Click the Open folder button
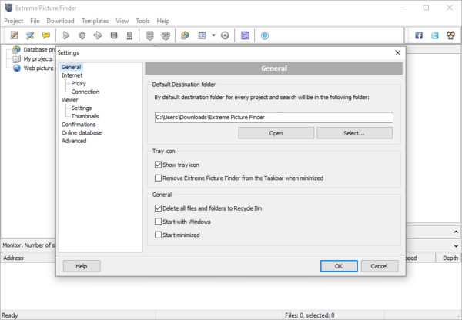 pyautogui.click(x=276, y=133)
